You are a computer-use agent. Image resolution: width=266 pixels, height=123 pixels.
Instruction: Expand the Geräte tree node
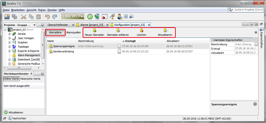[x=10, y=34]
